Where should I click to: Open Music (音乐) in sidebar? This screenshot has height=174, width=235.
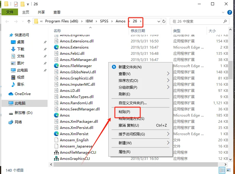coord(21,84)
